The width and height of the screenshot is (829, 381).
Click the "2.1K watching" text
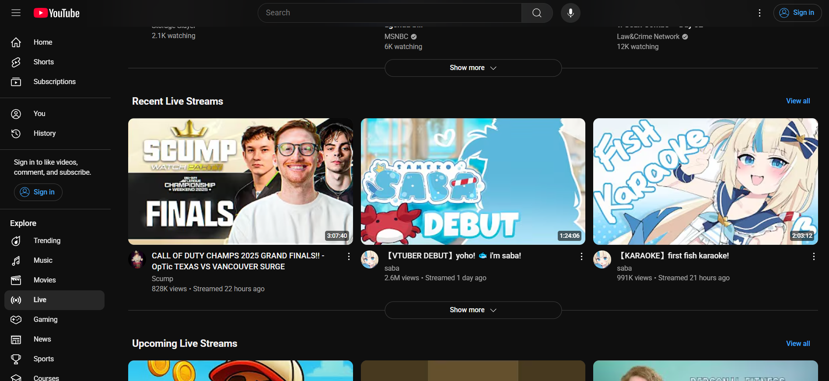(174, 36)
